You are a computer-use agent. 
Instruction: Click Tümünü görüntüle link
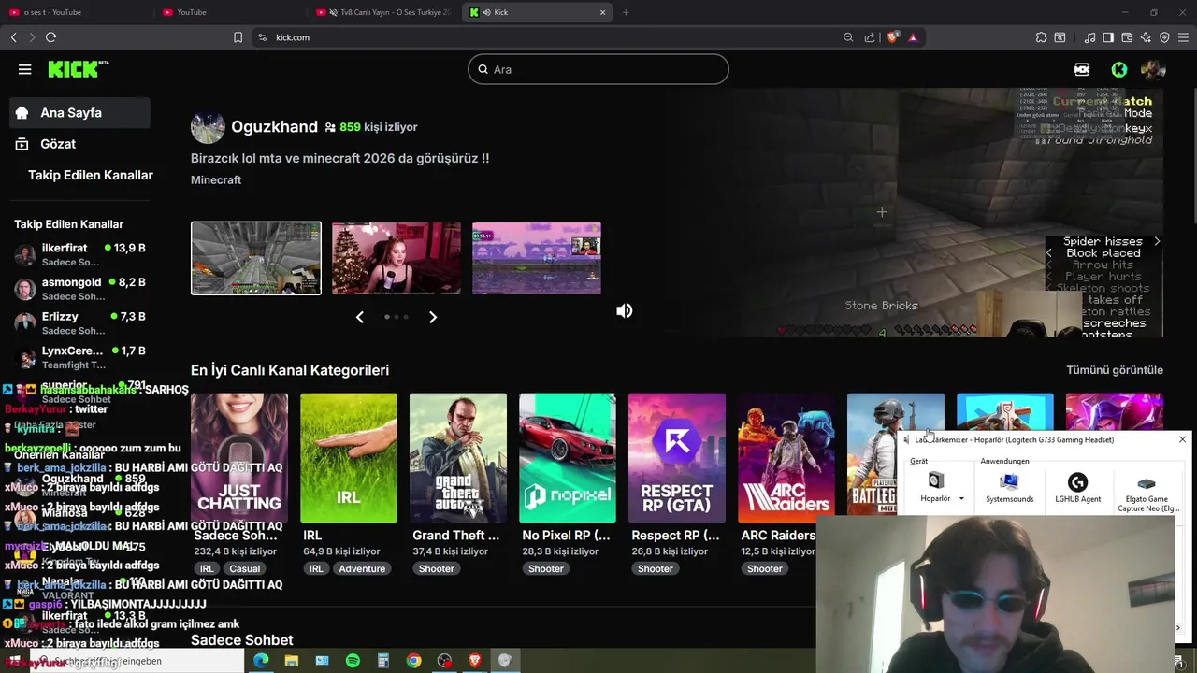pos(1115,370)
